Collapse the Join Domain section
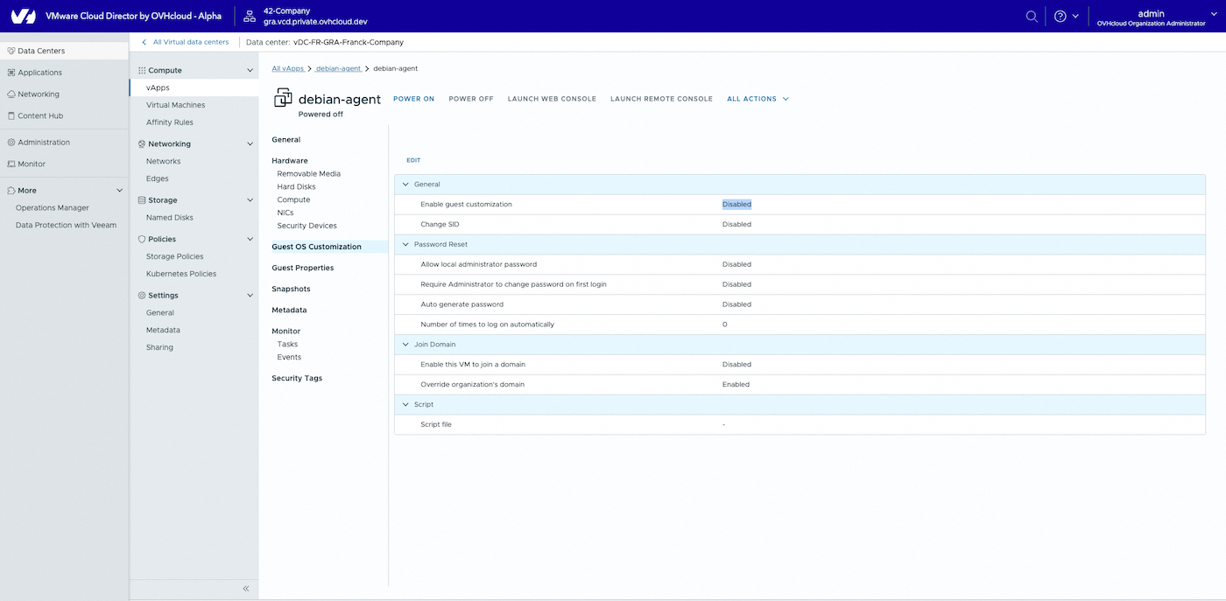 (405, 345)
